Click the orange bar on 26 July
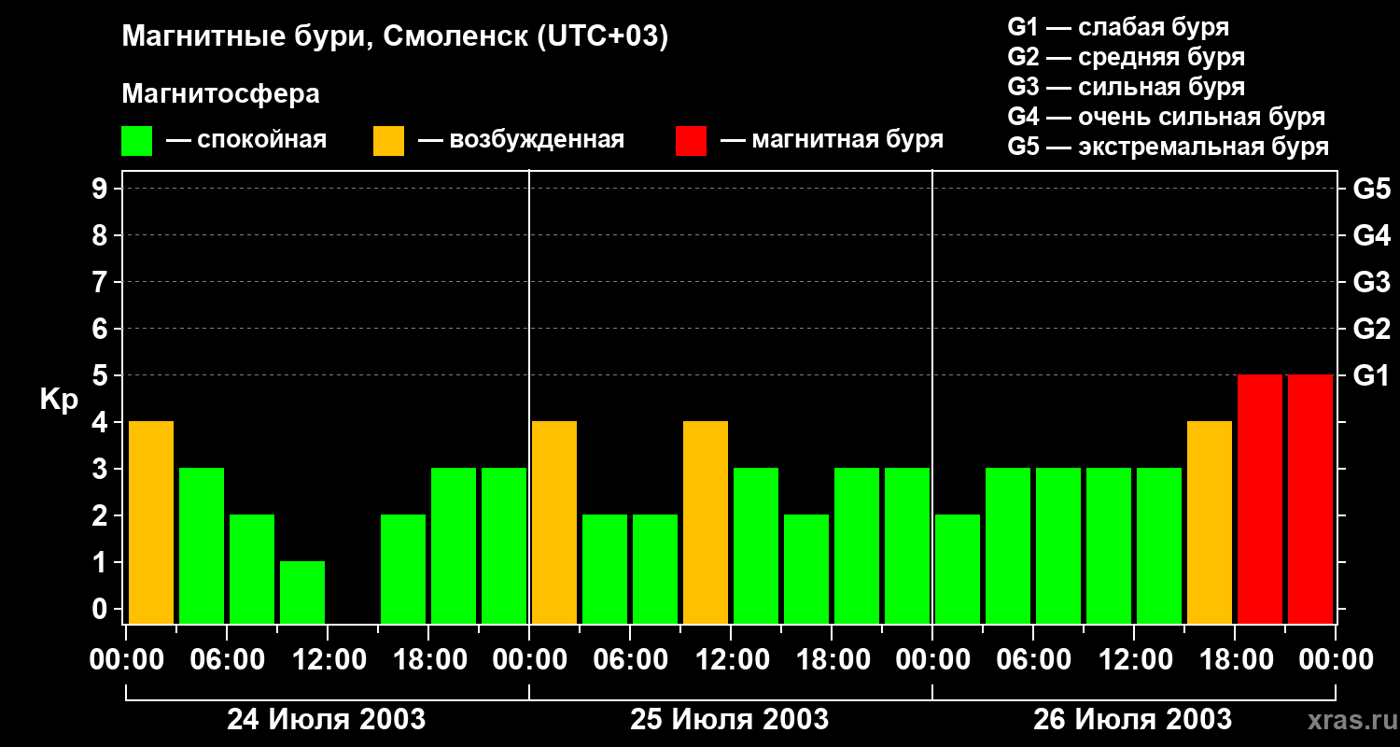The height and width of the screenshot is (747, 1400). [1210, 522]
